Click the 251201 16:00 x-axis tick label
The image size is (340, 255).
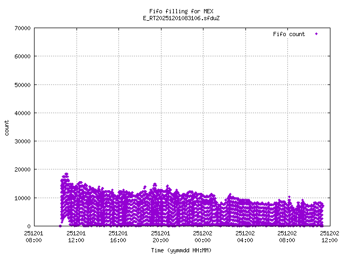(118, 236)
